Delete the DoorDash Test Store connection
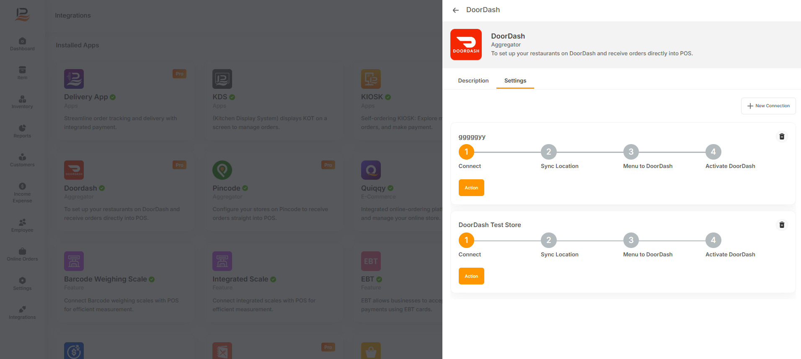Viewport: 801px width, 359px height. tap(782, 225)
